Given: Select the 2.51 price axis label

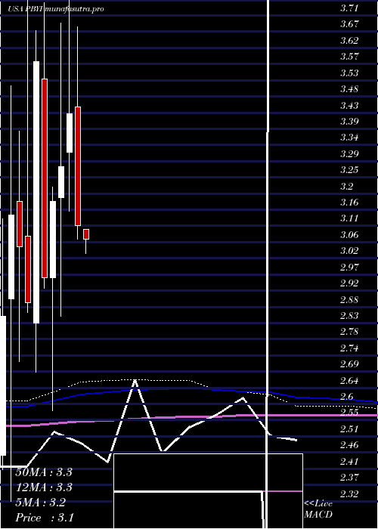Looking at the screenshot, I should point(349,428).
